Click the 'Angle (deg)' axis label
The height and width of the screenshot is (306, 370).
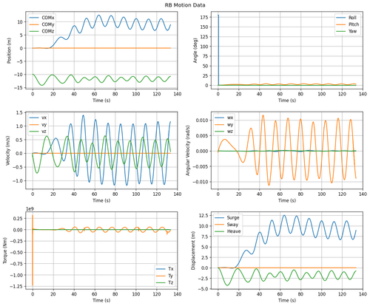tap(195, 50)
